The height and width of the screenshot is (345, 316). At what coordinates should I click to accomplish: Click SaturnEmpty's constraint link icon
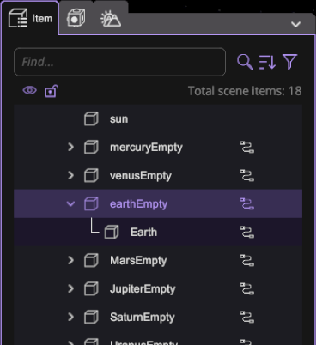(x=246, y=318)
